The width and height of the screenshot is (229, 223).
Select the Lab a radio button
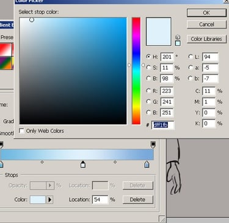tap(191, 68)
